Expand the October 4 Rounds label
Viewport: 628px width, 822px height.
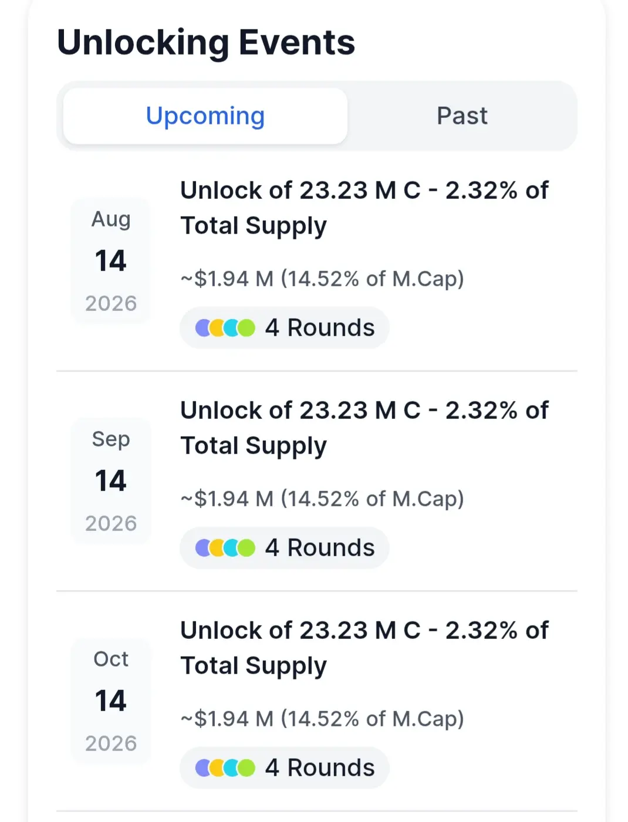[319, 768]
